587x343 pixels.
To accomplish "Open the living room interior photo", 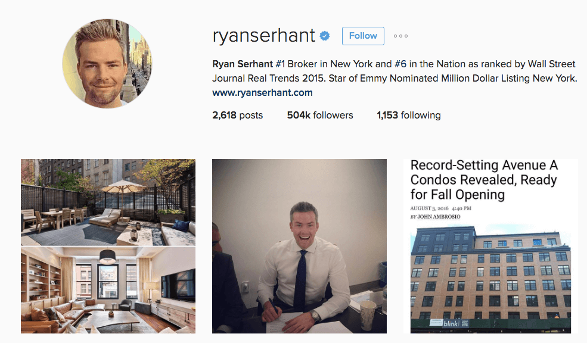I will [x=108, y=290].
